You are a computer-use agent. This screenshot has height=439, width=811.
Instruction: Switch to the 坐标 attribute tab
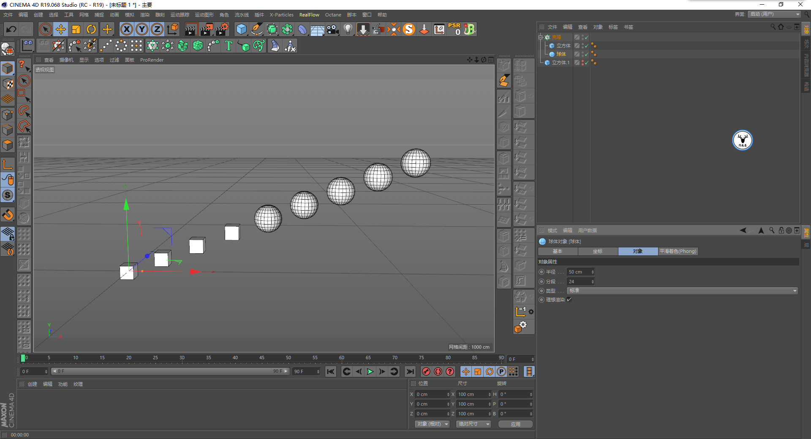[x=598, y=252]
